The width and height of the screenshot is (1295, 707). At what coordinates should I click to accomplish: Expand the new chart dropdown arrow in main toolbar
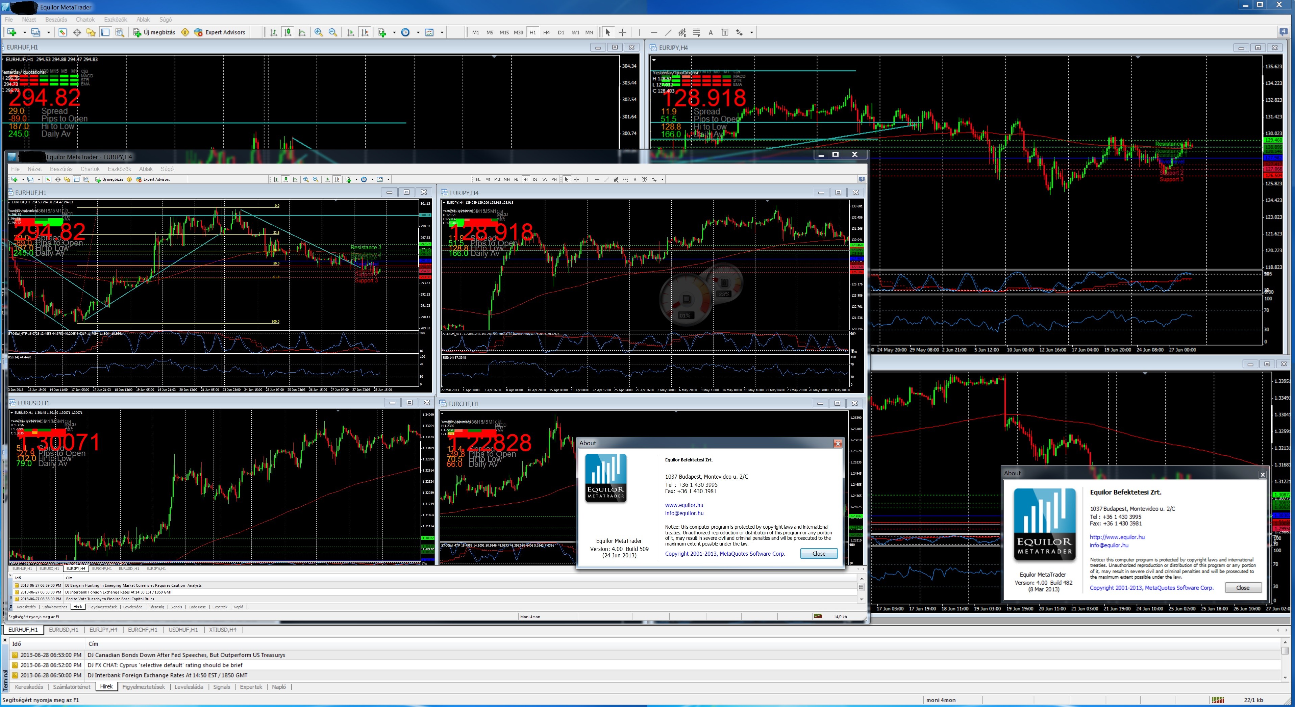(x=25, y=33)
